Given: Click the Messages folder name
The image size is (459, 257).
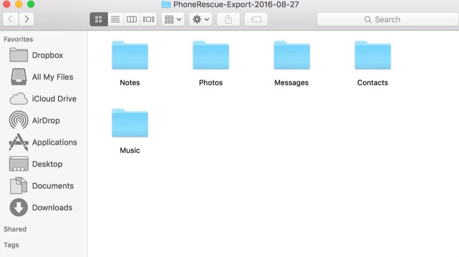Looking at the screenshot, I should point(291,83).
